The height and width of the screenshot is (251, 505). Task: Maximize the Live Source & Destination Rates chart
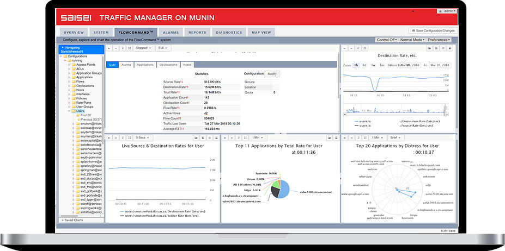point(129,137)
